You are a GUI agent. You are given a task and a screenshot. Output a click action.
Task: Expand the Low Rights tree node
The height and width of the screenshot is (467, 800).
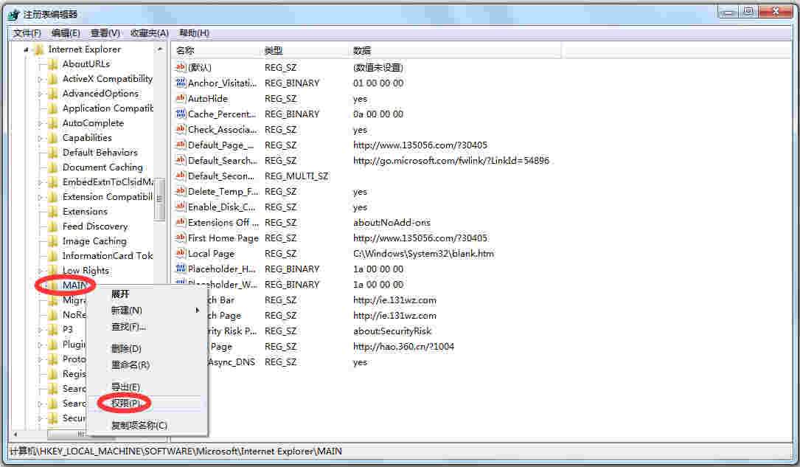[x=40, y=271]
